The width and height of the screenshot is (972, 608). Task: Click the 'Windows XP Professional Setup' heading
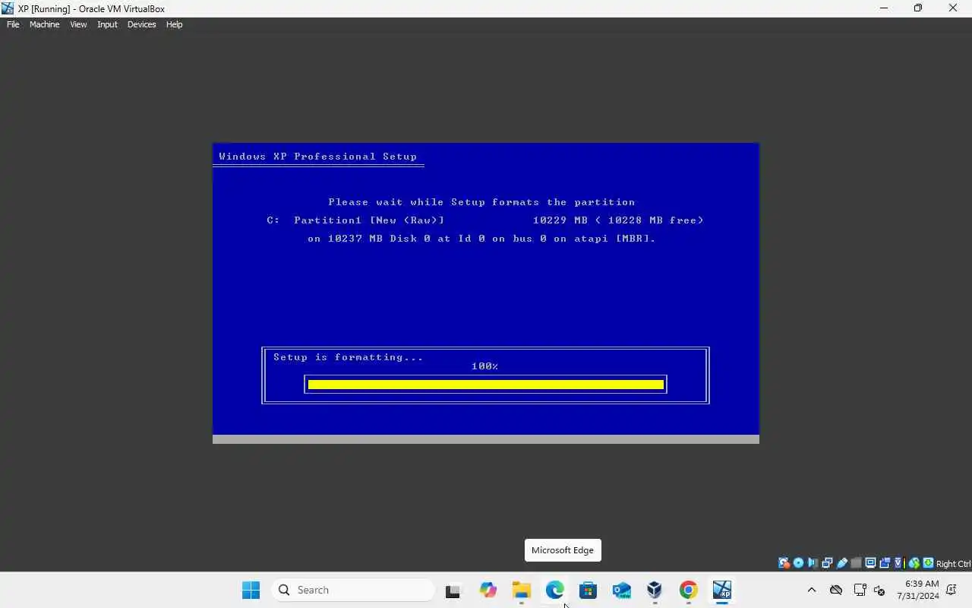click(x=318, y=157)
